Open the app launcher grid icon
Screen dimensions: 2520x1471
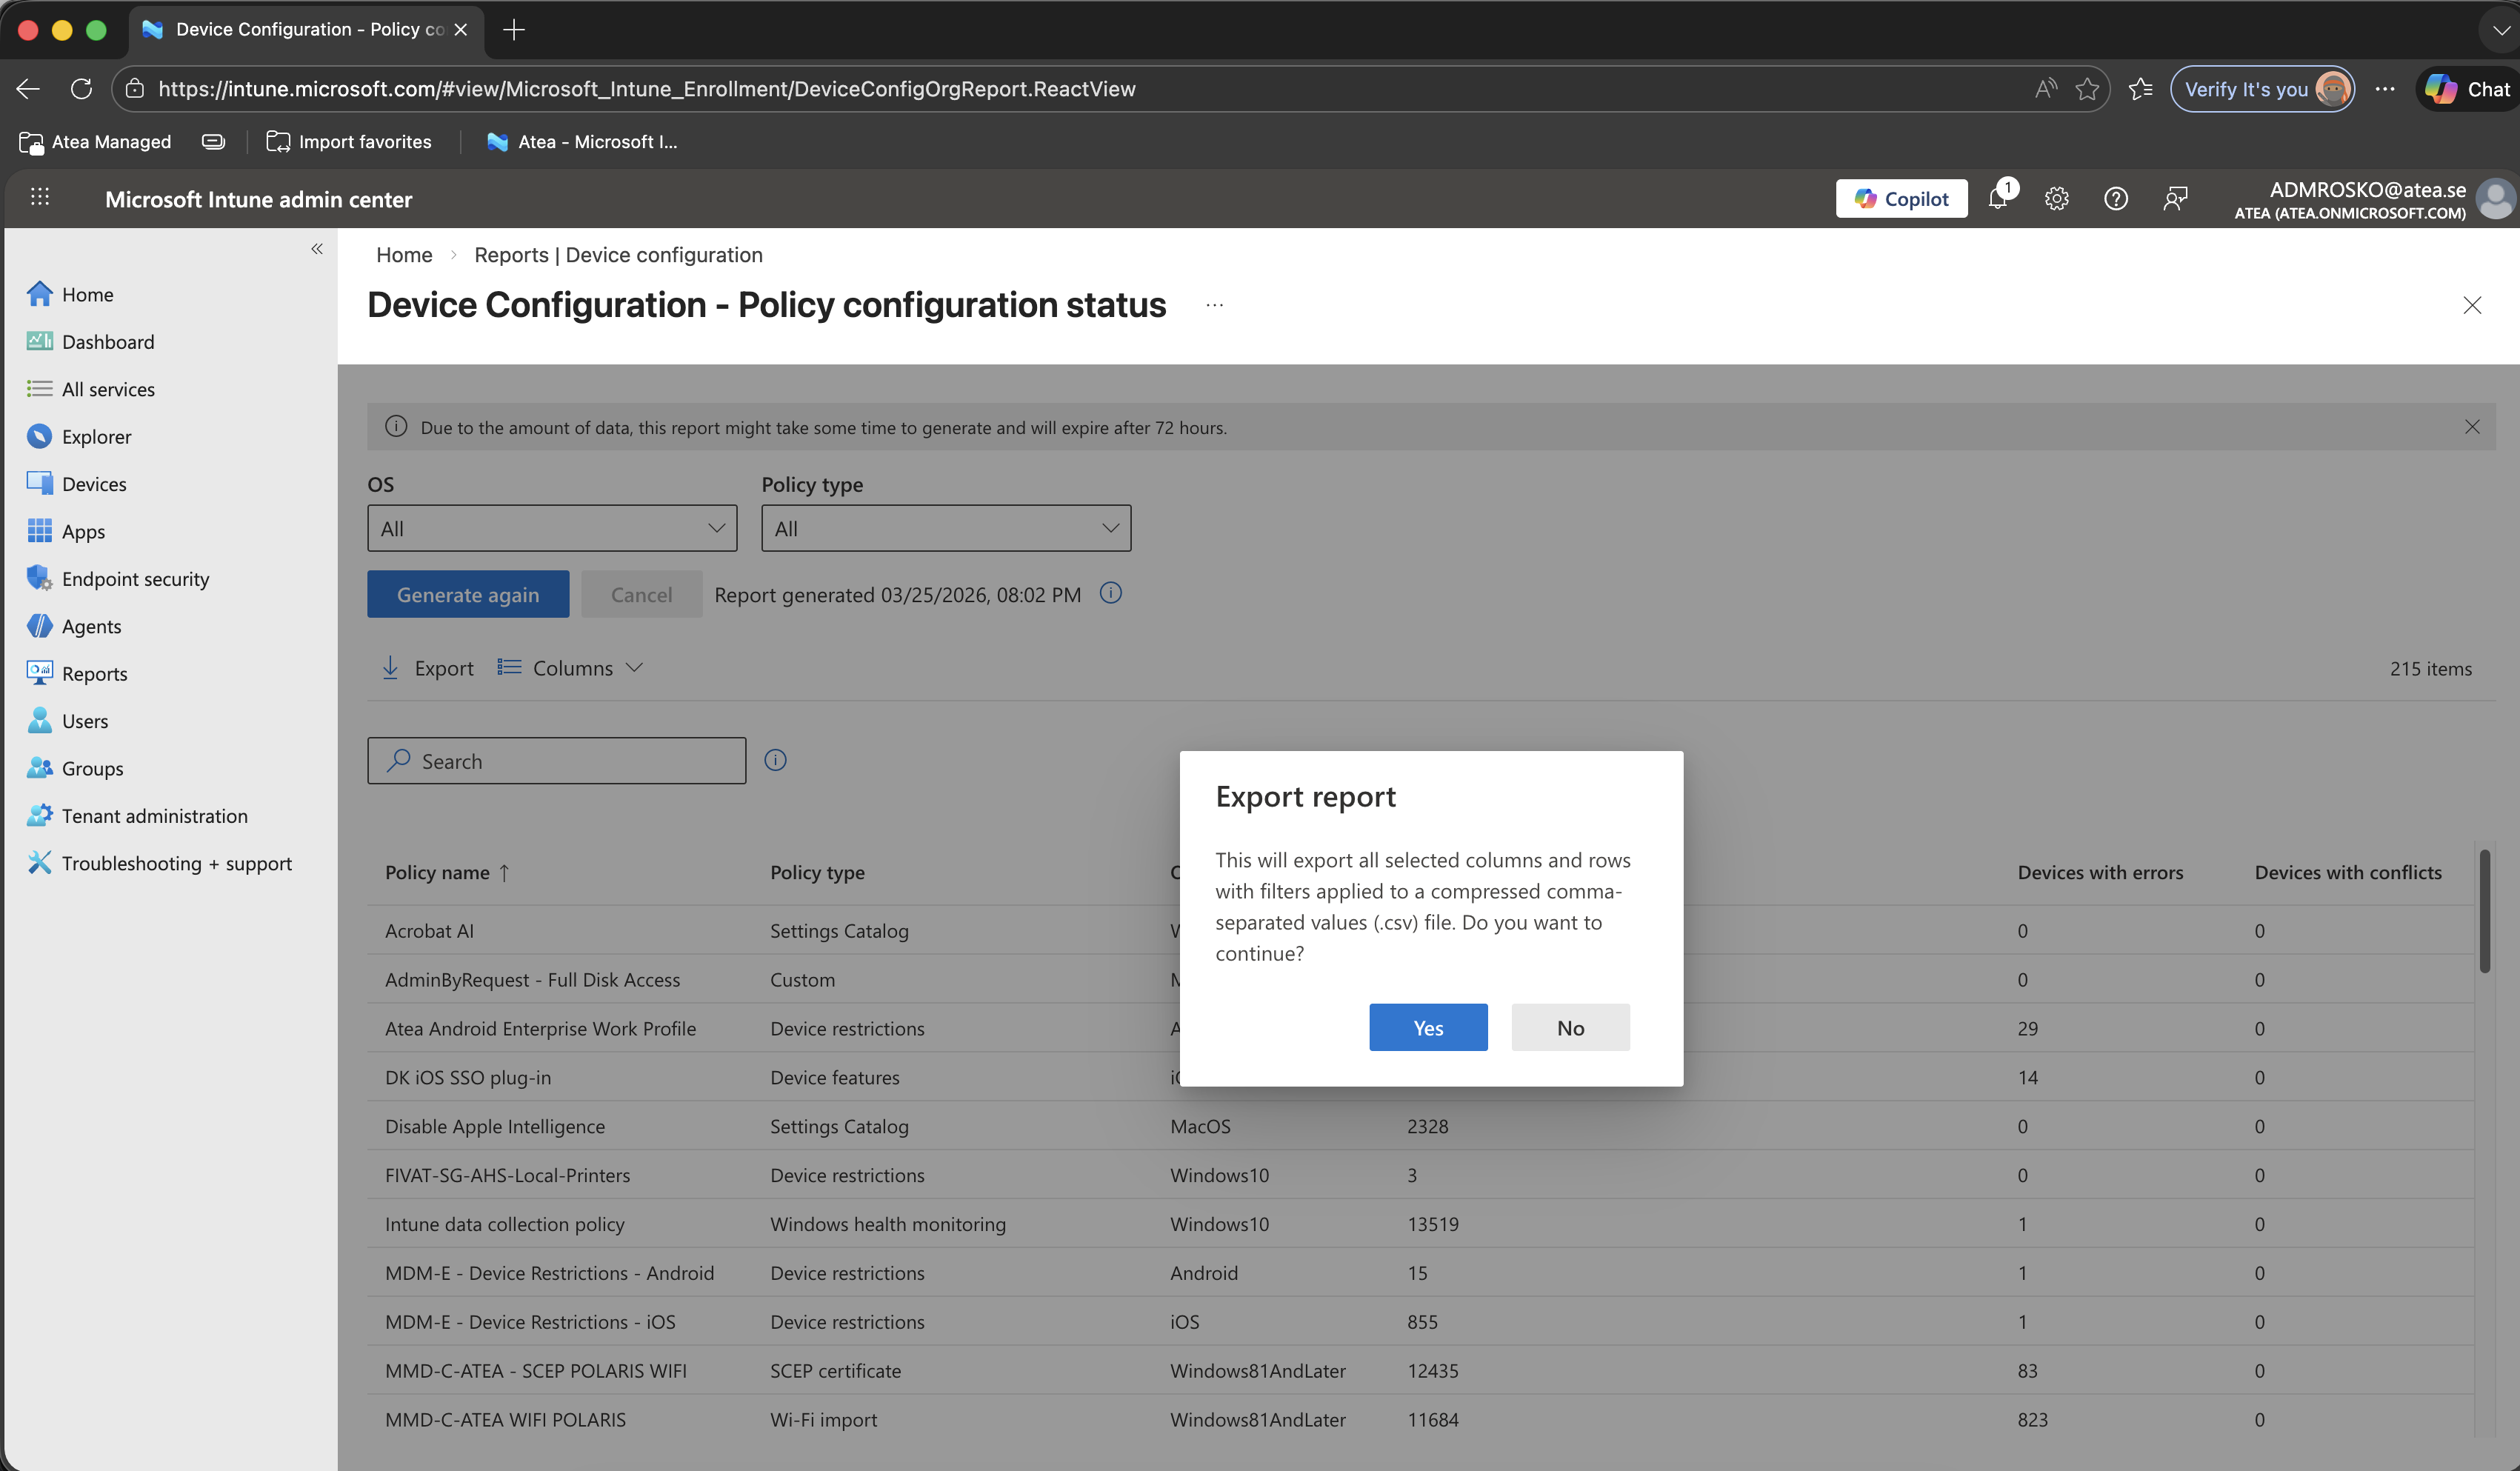tap(40, 197)
